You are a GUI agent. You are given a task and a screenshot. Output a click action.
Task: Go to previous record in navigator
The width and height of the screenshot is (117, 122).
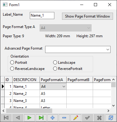pyautogui.click(x=18, y=118)
